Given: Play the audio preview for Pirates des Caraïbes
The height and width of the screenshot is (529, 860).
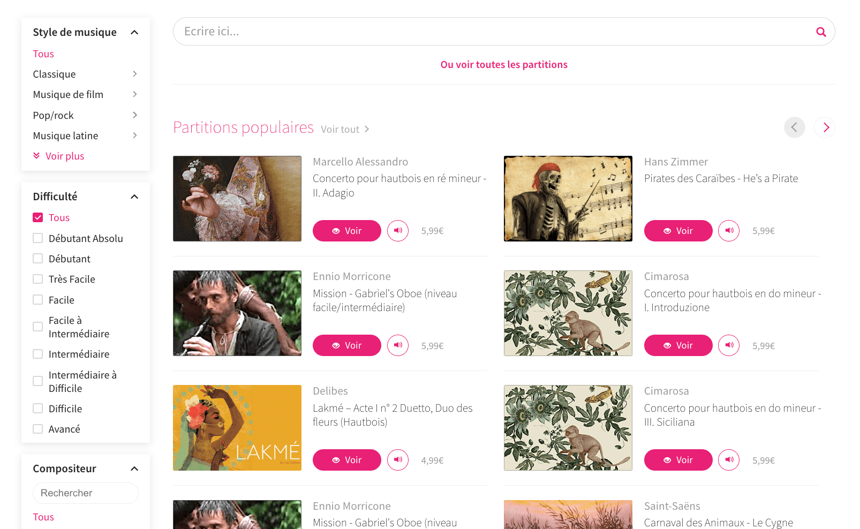Looking at the screenshot, I should tap(729, 231).
